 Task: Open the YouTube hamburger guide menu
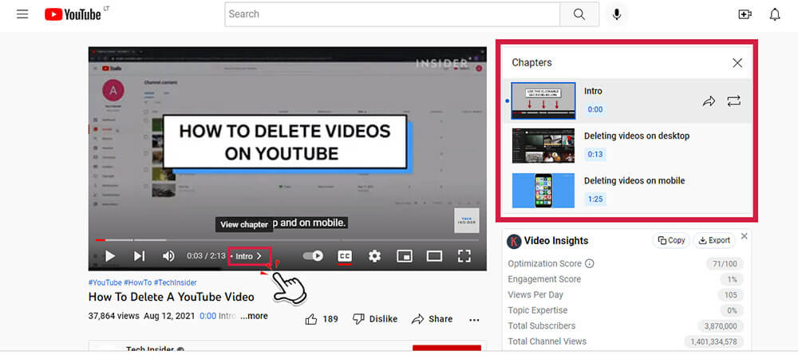tap(22, 14)
